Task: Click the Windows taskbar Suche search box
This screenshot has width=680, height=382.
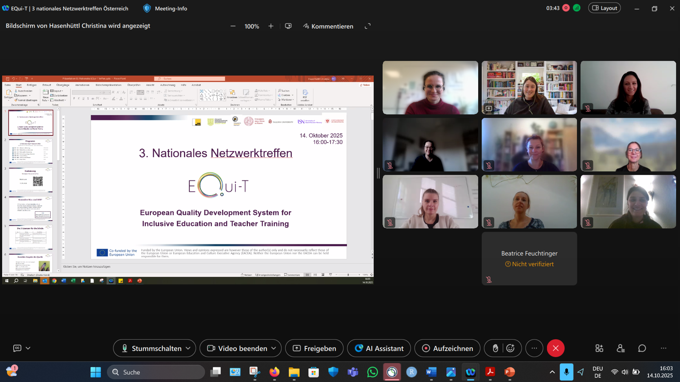Action: (156, 372)
